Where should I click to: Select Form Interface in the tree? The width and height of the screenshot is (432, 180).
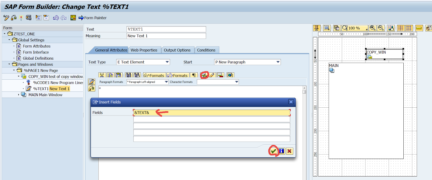(x=36, y=52)
